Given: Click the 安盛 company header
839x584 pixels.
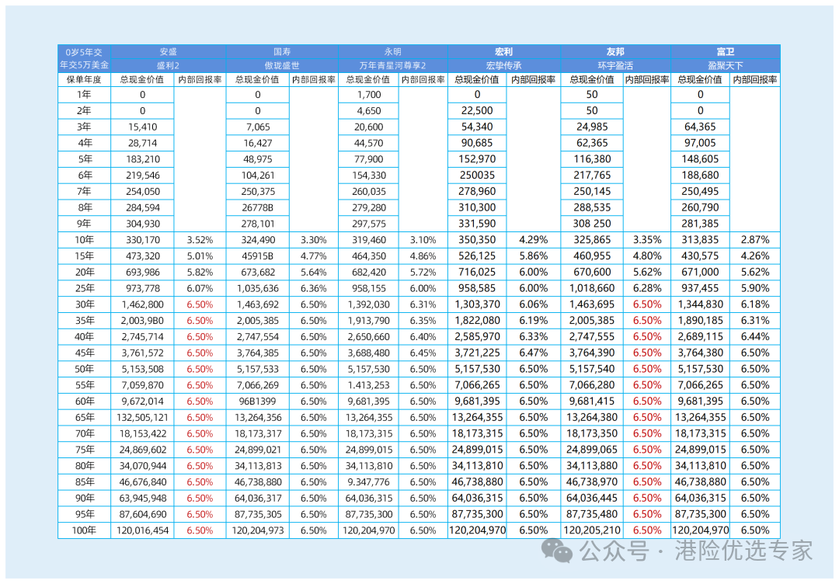Looking at the screenshot, I should (x=168, y=52).
